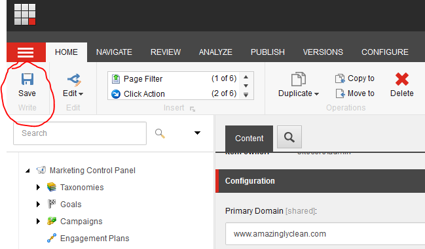Switch to the VERSIONS ribbon tab

coord(323,52)
